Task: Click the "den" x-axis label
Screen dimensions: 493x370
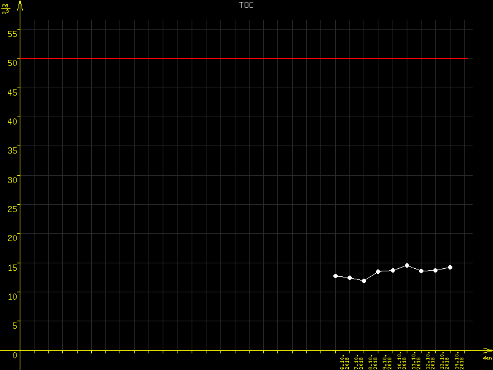Action: pos(487,358)
